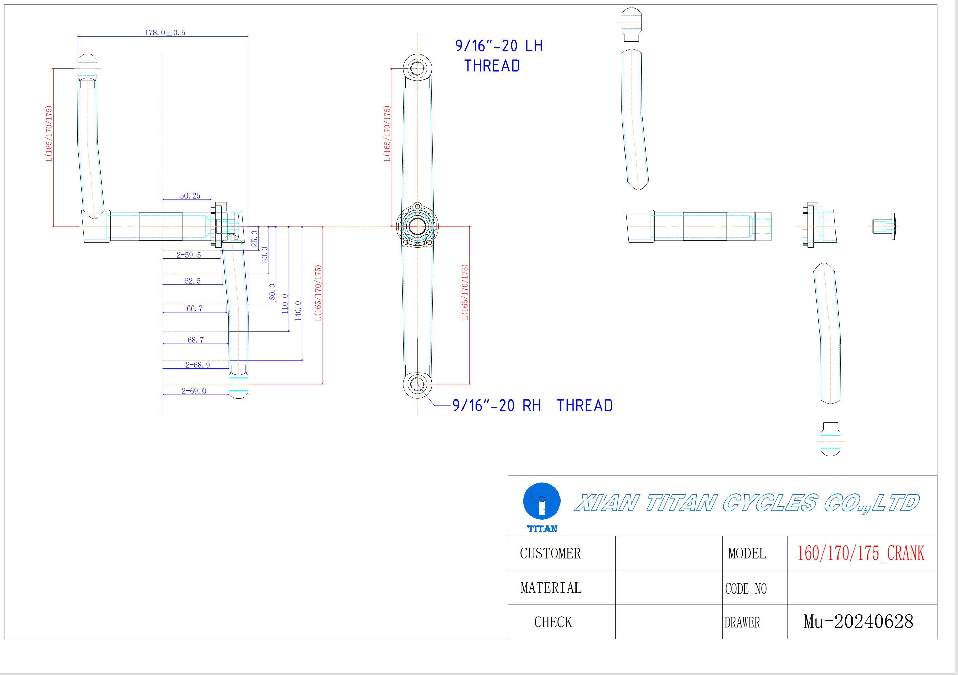Click the empty CODE NO value cell
958x675 pixels.
(862, 587)
